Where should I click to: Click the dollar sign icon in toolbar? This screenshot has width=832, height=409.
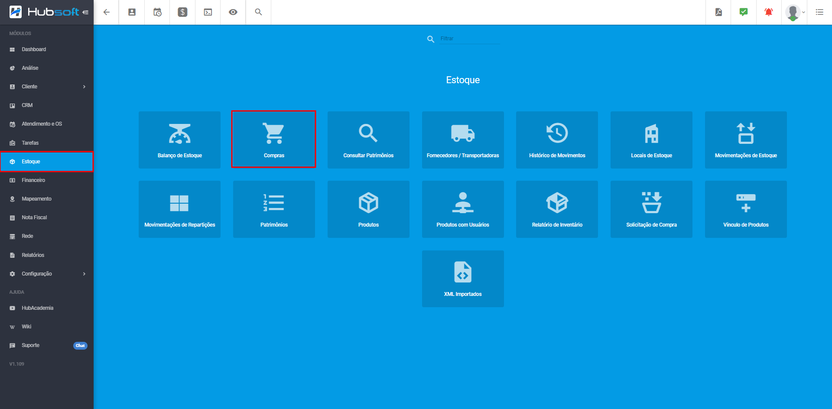[x=182, y=12]
